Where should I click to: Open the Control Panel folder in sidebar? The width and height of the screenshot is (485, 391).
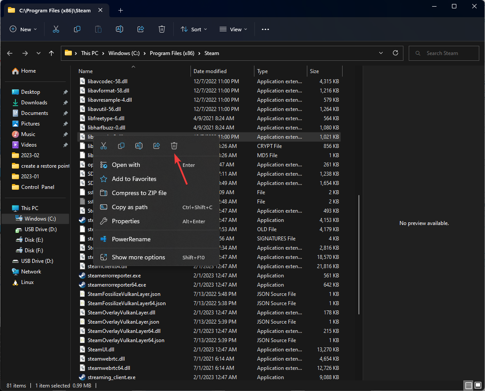click(37, 187)
